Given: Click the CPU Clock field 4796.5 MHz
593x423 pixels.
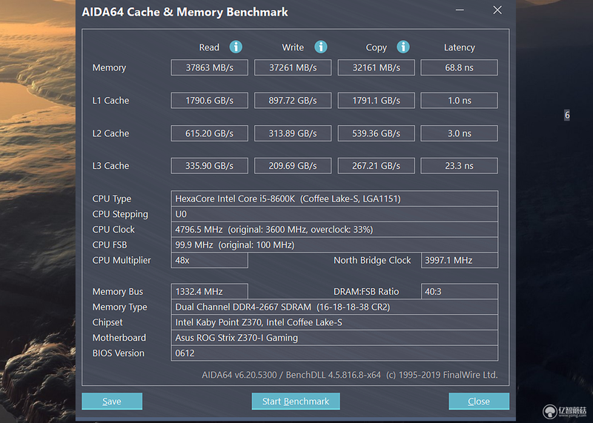Looking at the screenshot, I should click(x=334, y=230).
